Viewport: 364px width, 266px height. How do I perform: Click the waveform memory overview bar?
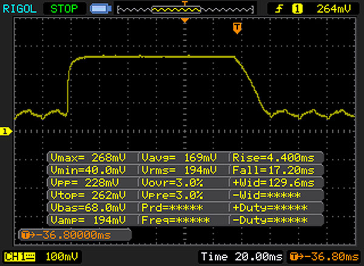185,9
